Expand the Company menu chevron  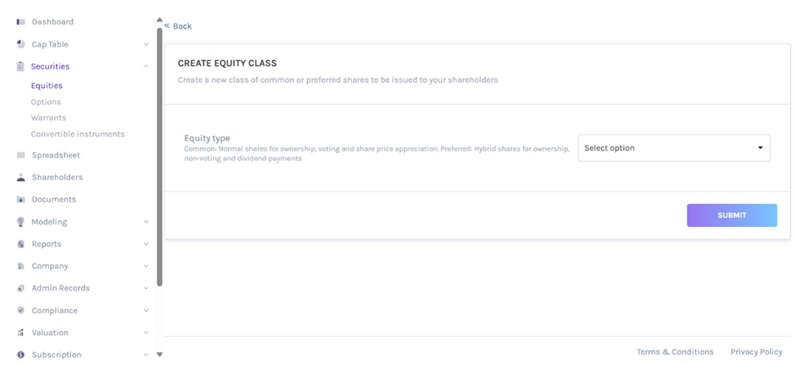[146, 266]
